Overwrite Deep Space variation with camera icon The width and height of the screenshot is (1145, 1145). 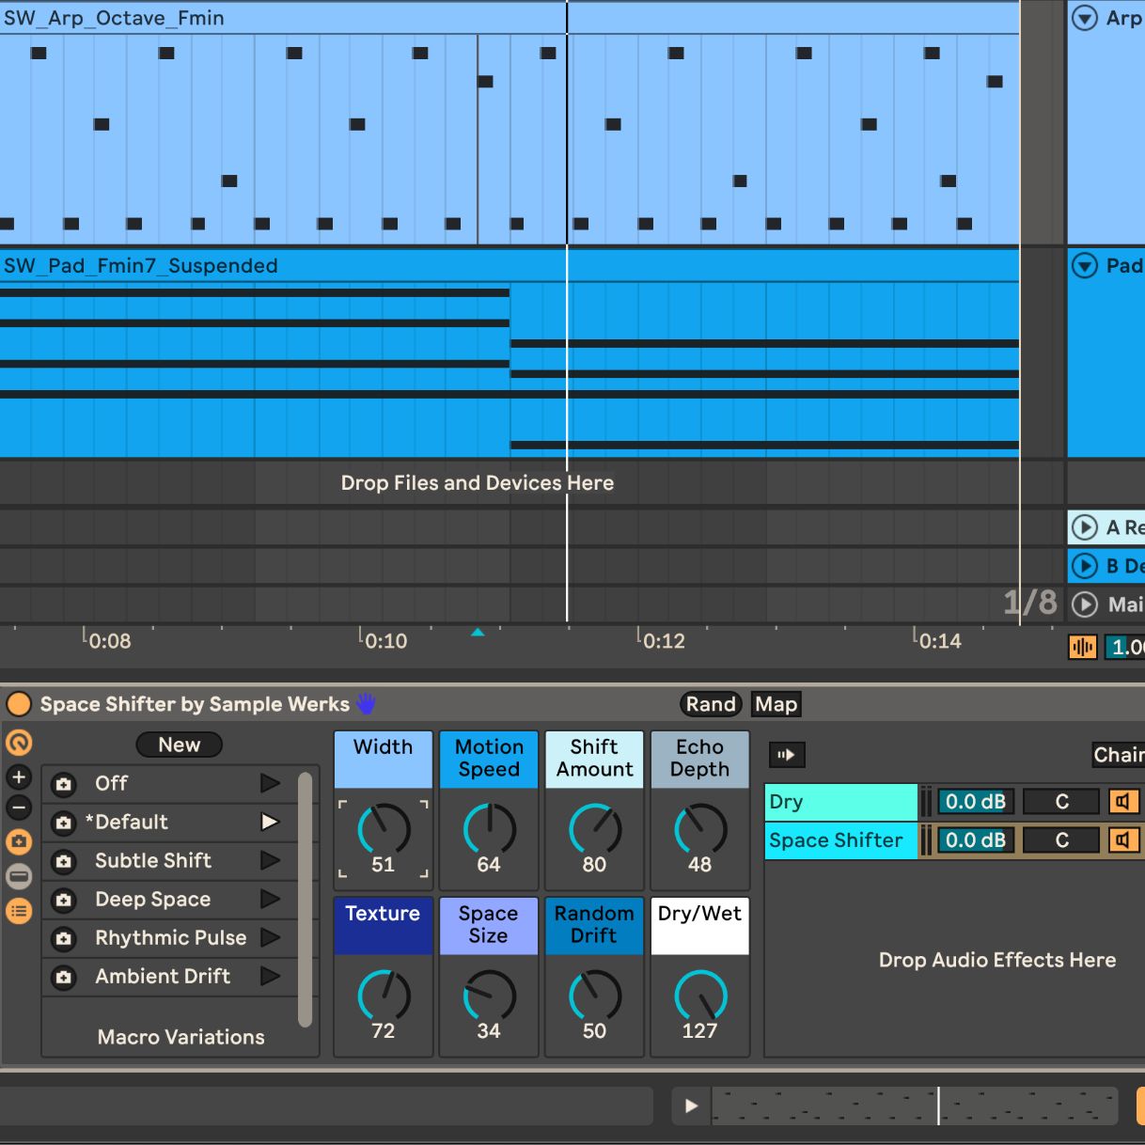click(64, 900)
